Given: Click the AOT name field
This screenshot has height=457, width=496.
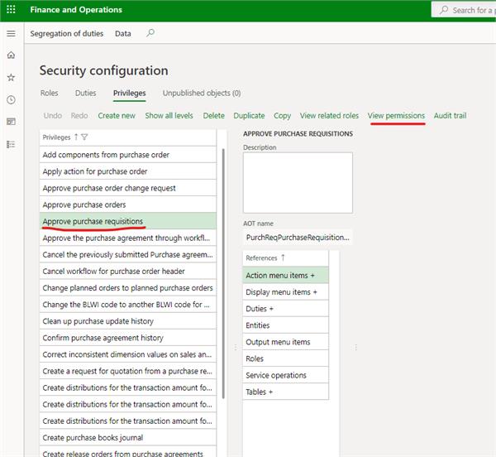Looking at the screenshot, I should pyautogui.click(x=298, y=238).
